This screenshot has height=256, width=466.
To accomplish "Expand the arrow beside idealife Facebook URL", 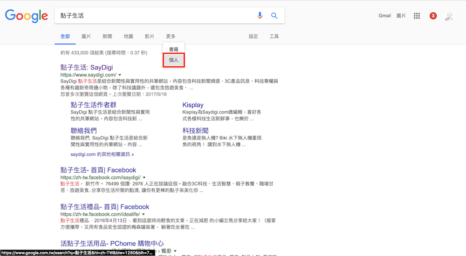I will 144,215.
